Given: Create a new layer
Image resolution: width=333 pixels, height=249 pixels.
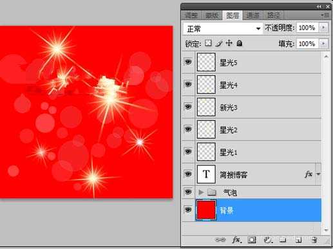Looking at the screenshot, I should click(x=299, y=239).
